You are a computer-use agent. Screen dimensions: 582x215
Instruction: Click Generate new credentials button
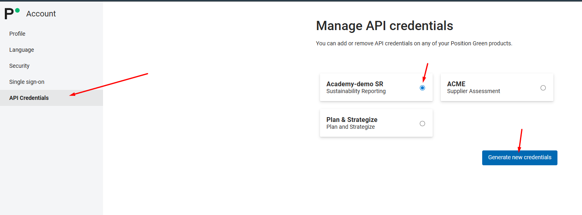(x=520, y=158)
